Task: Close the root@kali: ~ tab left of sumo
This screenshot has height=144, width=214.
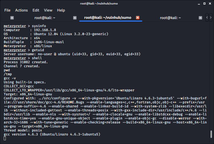Action: (75, 18)
